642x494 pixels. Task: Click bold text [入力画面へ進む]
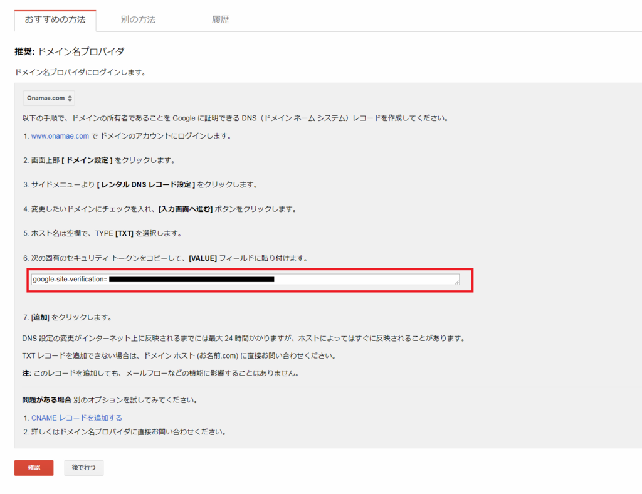tap(186, 209)
